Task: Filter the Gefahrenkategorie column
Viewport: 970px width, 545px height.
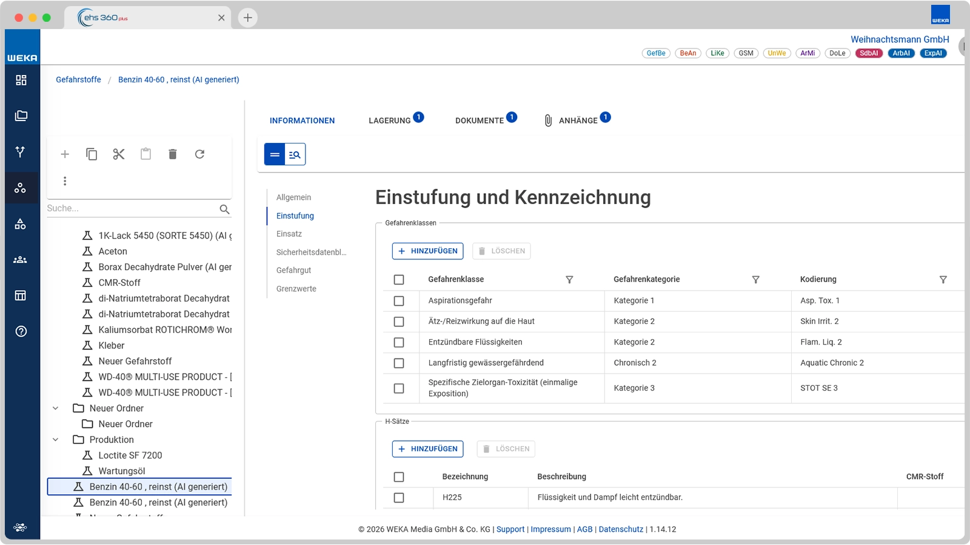Action: pyautogui.click(x=755, y=280)
